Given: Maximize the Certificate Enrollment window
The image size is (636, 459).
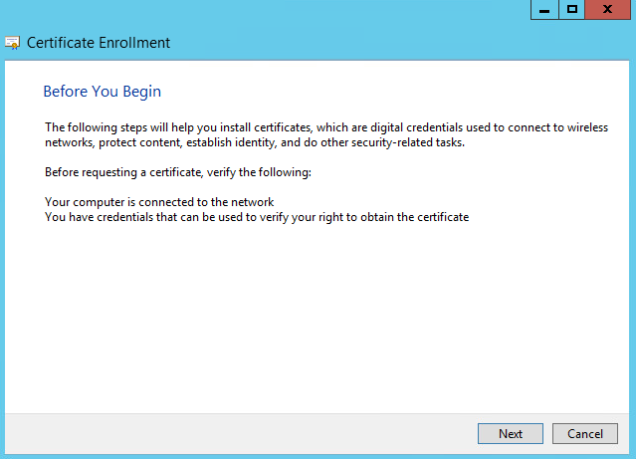Looking at the screenshot, I should [x=571, y=9].
